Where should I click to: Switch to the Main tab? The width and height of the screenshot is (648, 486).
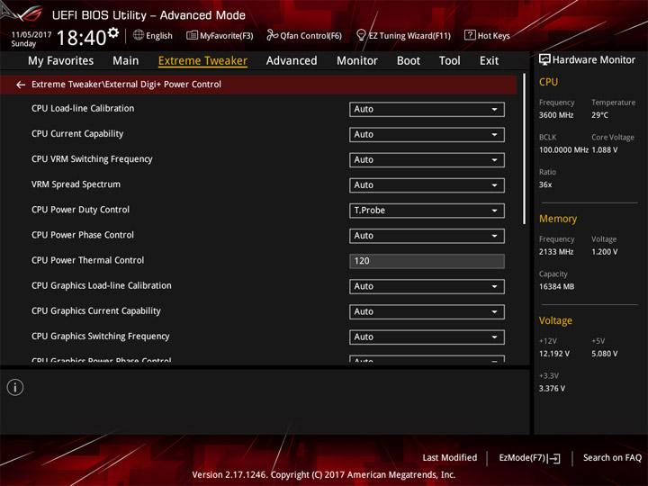tap(126, 61)
